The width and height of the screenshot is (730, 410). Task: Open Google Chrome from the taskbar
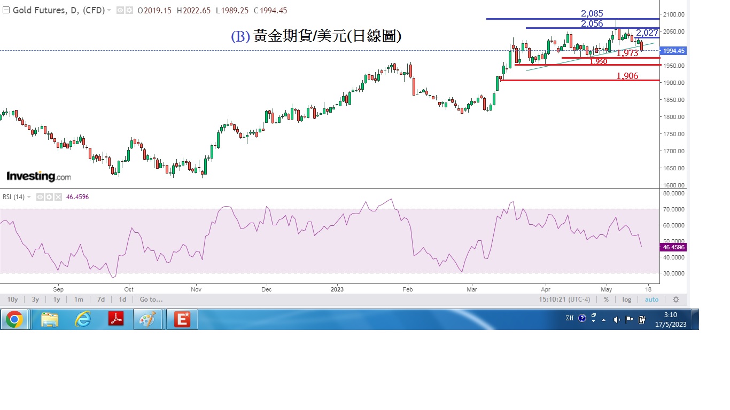[14, 319]
